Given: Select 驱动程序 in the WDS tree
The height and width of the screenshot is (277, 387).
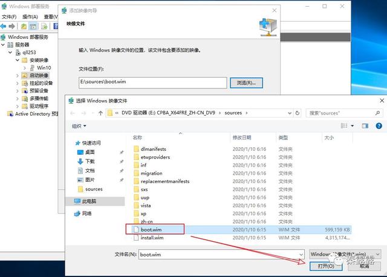Looking at the screenshot, I should pos(35,106).
